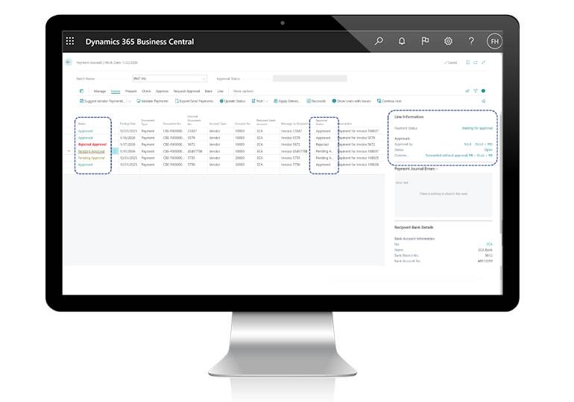Image resolution: width=574 pixels, height=402 pixels.
Task: Open the Rejected Approval status link
Action: [92, 144]
